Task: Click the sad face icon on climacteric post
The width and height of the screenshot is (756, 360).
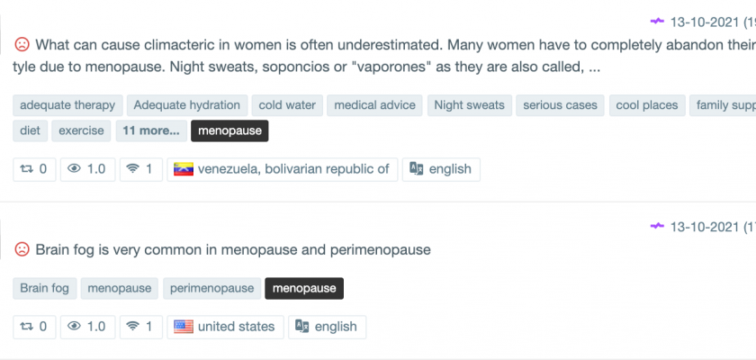Action: tap(22, 44)
